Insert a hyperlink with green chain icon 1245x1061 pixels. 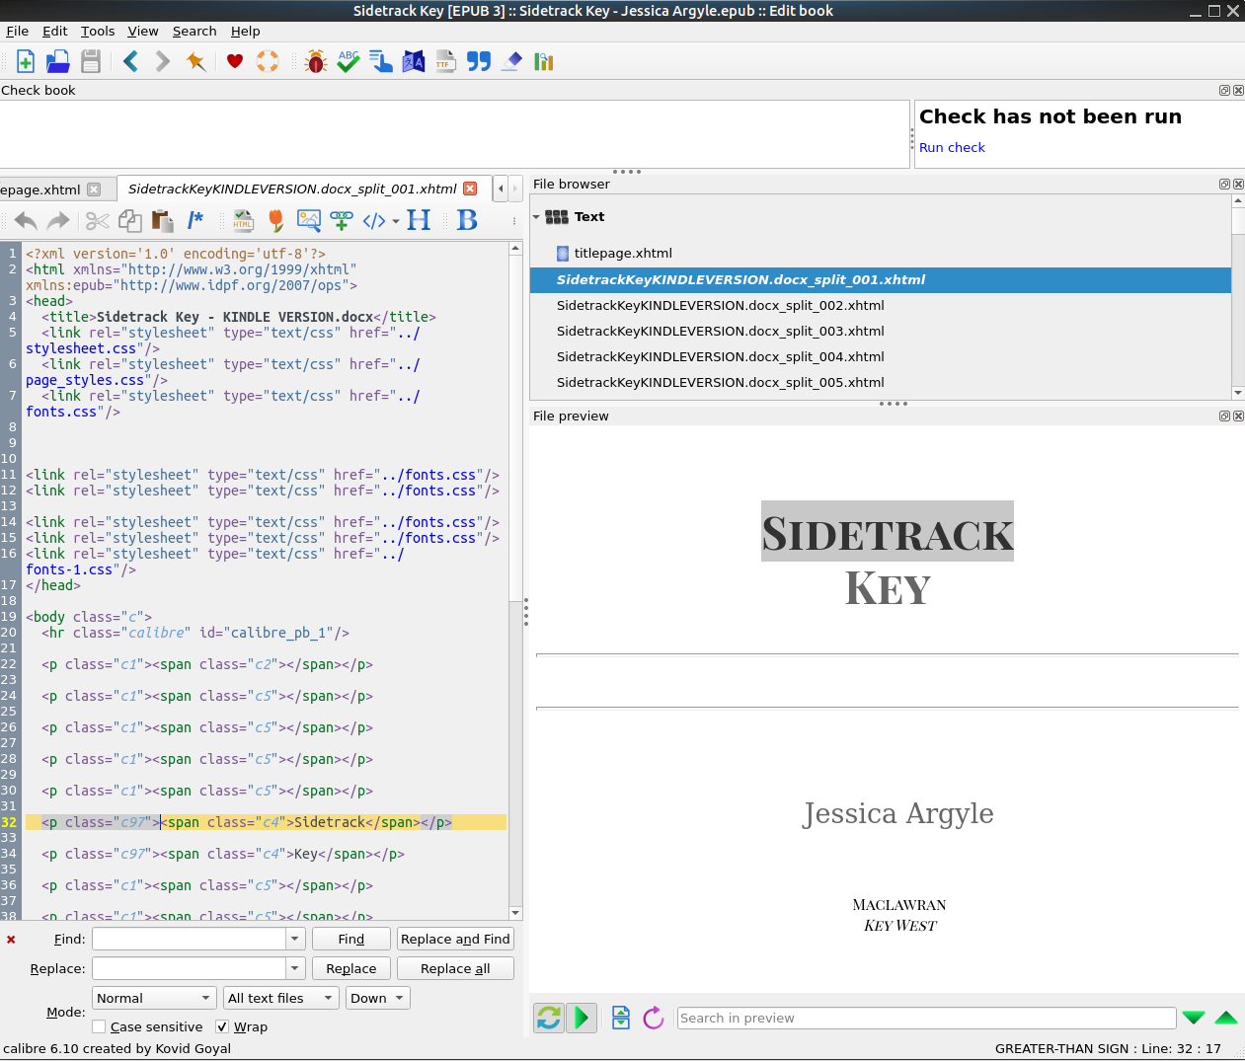coord(342,220)
